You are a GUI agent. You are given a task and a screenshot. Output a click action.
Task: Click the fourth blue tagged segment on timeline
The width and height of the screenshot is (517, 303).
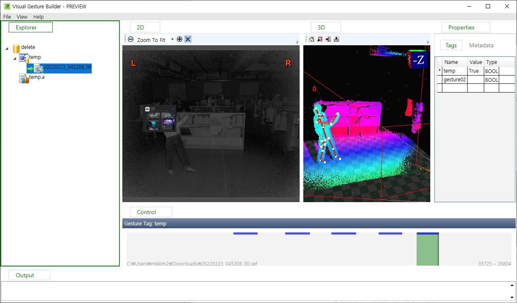(x=390, y=233)
